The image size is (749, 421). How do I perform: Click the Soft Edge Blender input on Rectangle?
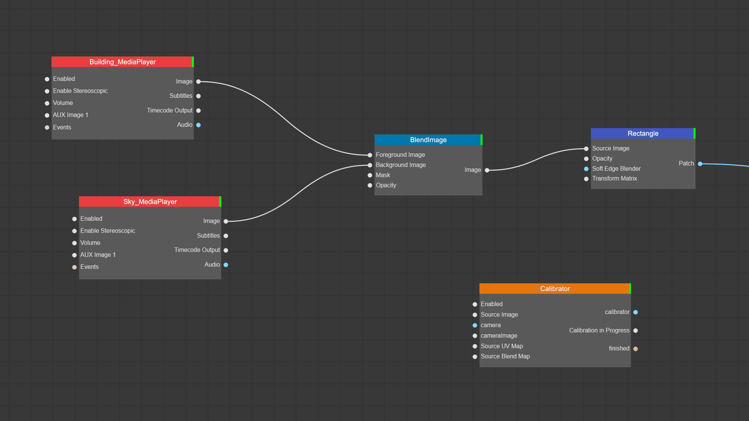coord(586,169)
